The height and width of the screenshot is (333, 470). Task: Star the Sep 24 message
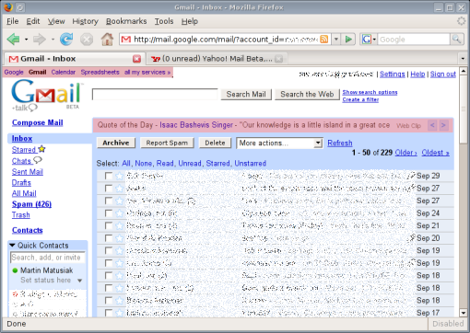119,213
